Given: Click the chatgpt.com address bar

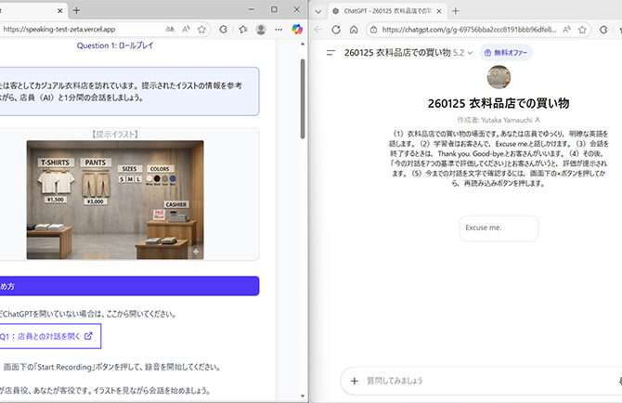Looking at the screenshot, I should (469, 30).
